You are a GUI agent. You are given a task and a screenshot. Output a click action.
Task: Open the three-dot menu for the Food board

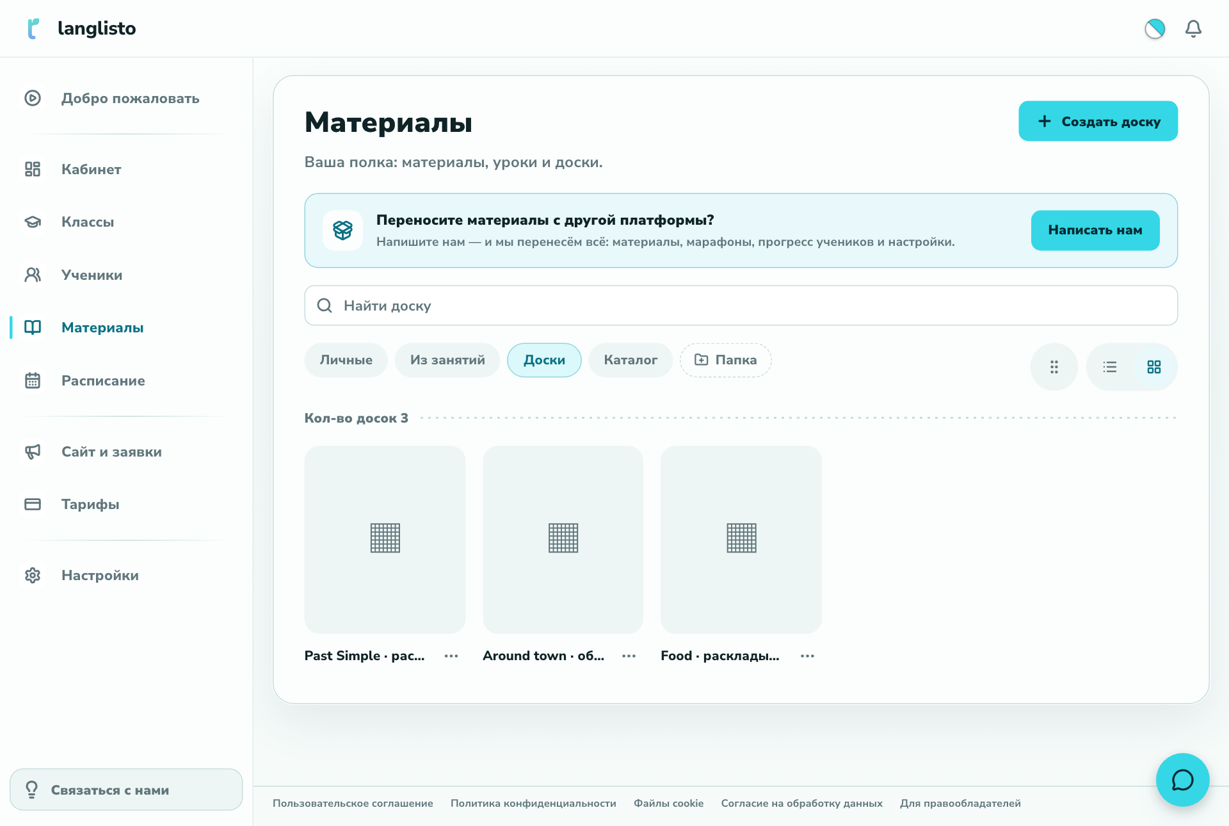[x=808, y=656]
